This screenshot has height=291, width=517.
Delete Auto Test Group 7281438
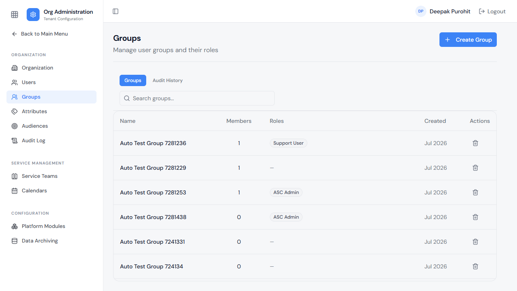(475, 217)
